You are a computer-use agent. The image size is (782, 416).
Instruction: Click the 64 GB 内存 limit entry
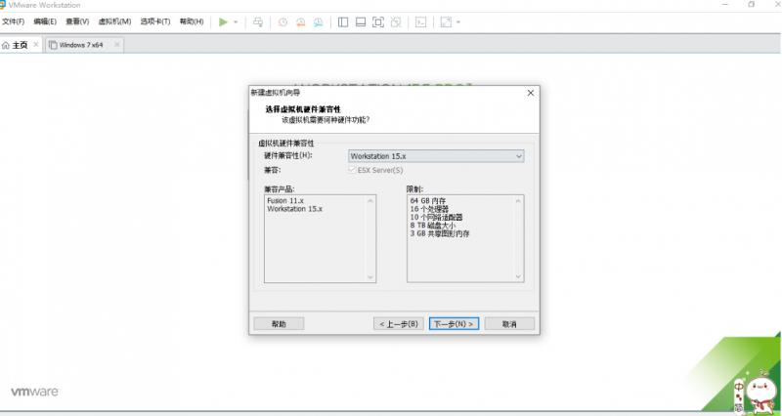tap(428, 201)
